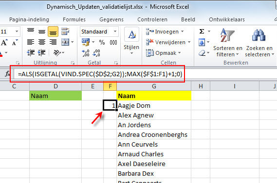The width and height of the screenshot is (277, 183).
Task: Open Sorteren en filteren menu
Action: (x=227, y=42)
